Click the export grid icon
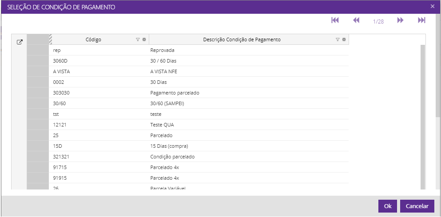Image resolution: width=441 pixels, height=217 pixels. click(x=19, y=42)
